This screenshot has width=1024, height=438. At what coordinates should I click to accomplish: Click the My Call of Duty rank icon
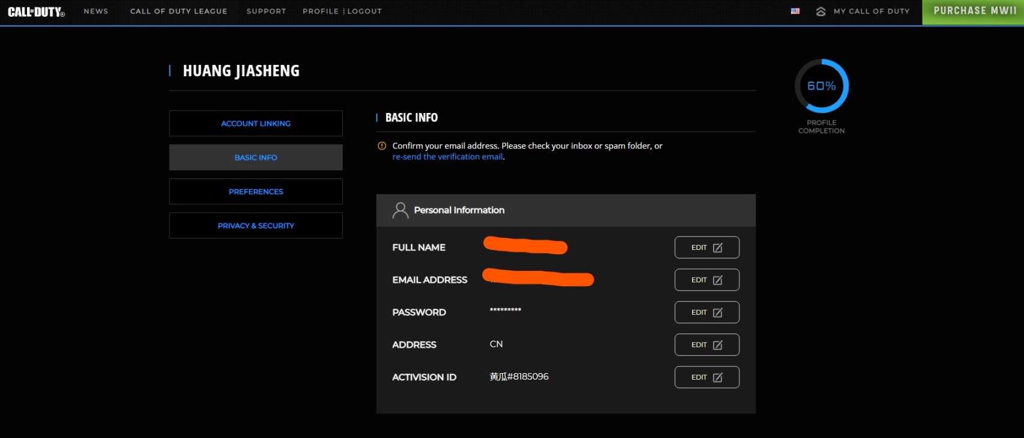pos(820,11)
